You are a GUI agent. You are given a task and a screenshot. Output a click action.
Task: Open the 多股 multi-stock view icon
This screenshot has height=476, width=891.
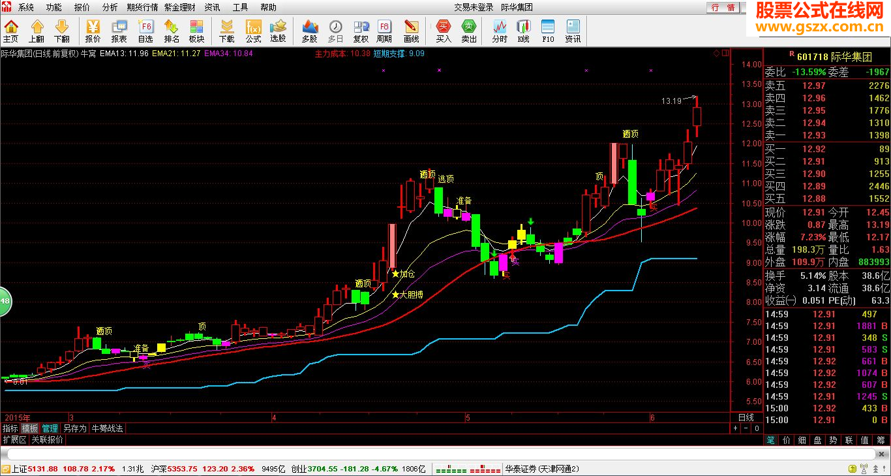tap(310, 31)
